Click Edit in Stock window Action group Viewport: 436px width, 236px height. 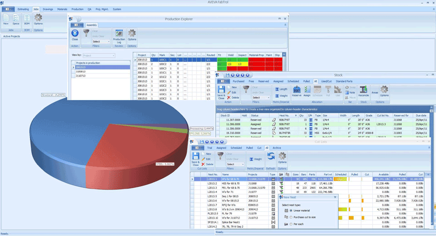pos(232,92)
